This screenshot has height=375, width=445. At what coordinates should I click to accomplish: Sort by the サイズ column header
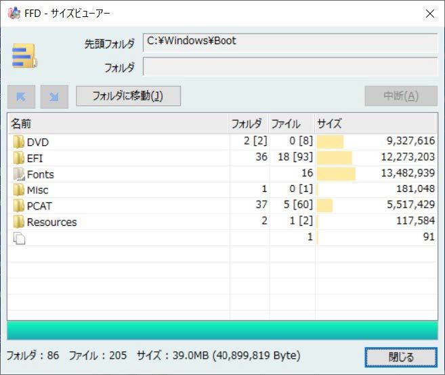[376, 123]
